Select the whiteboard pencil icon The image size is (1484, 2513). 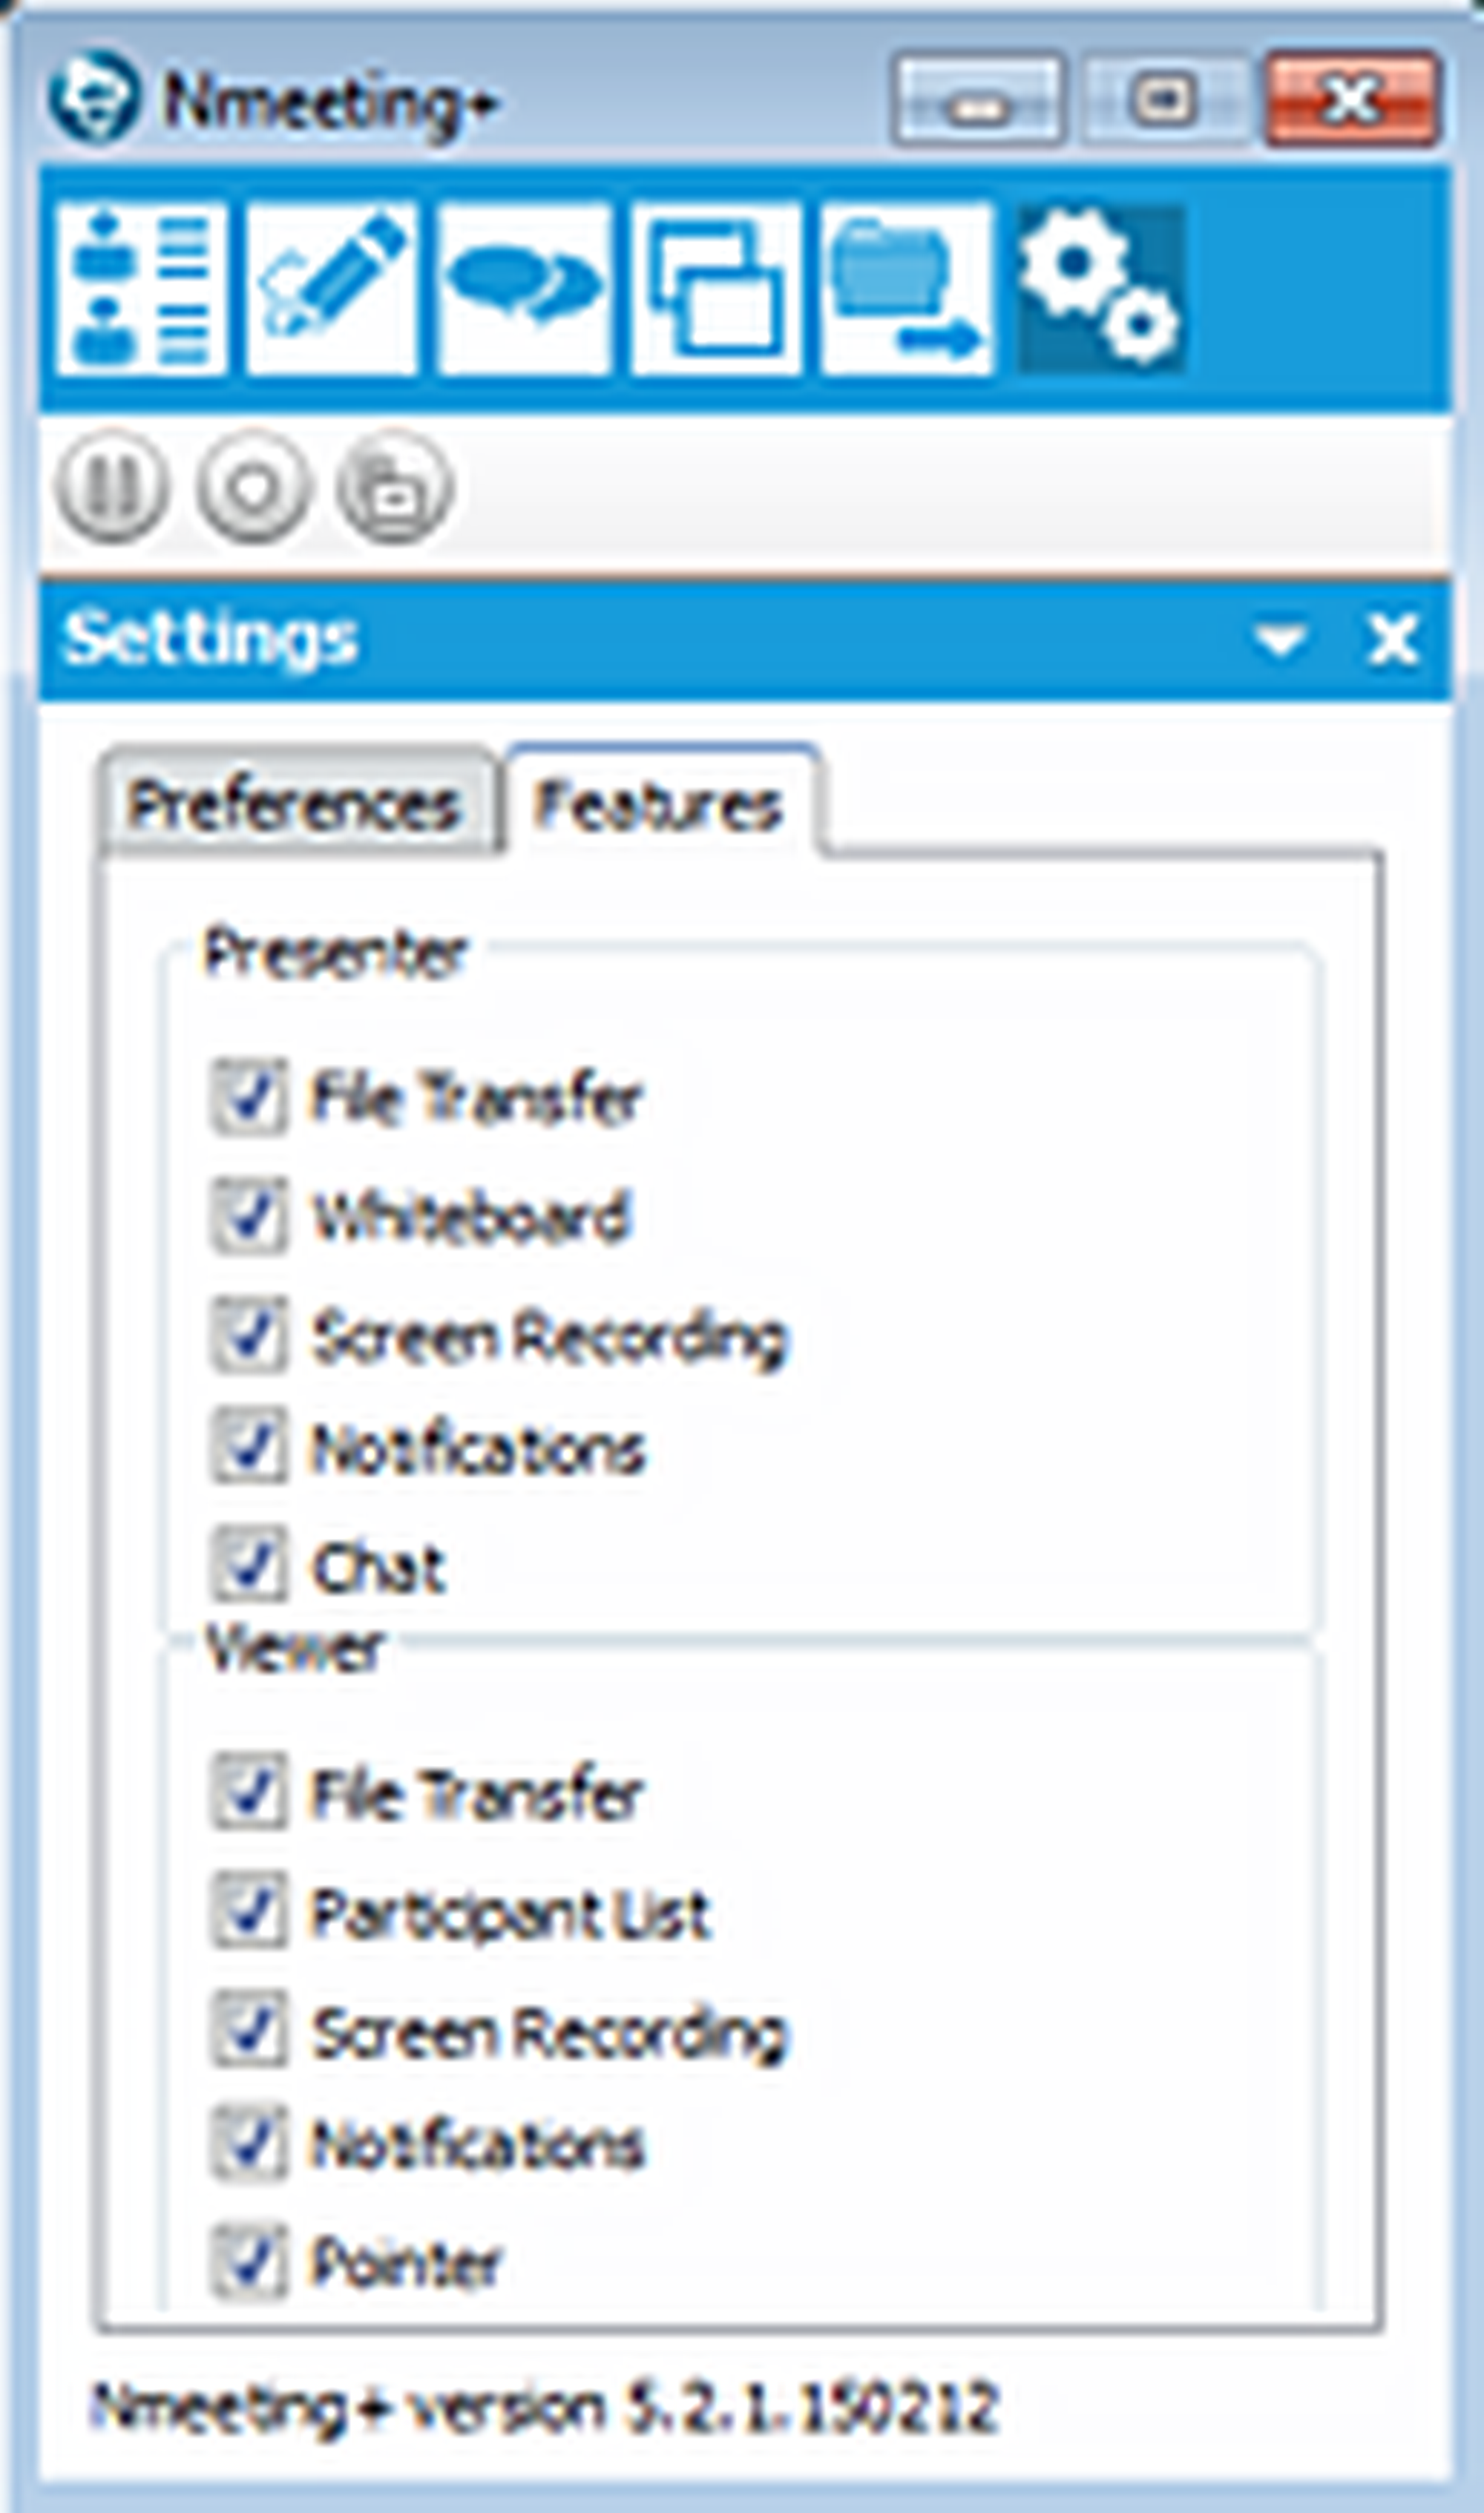pos(331,288)
